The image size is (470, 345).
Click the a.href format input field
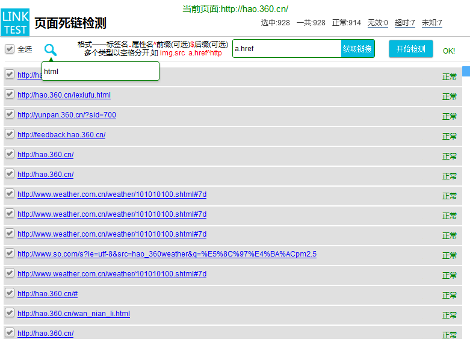click(x=286, y=49)
